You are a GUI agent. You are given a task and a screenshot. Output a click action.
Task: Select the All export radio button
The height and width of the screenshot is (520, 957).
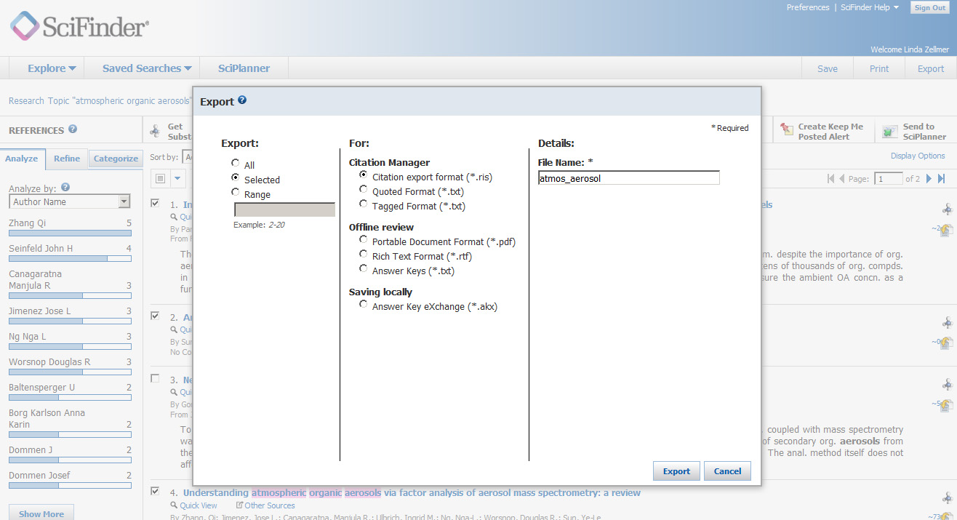(235, 163)
